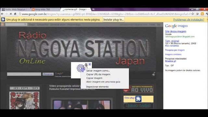This screenshot has width=208, height=117.
Task: Click the manga cover image
Action: [x=24, y=100]
